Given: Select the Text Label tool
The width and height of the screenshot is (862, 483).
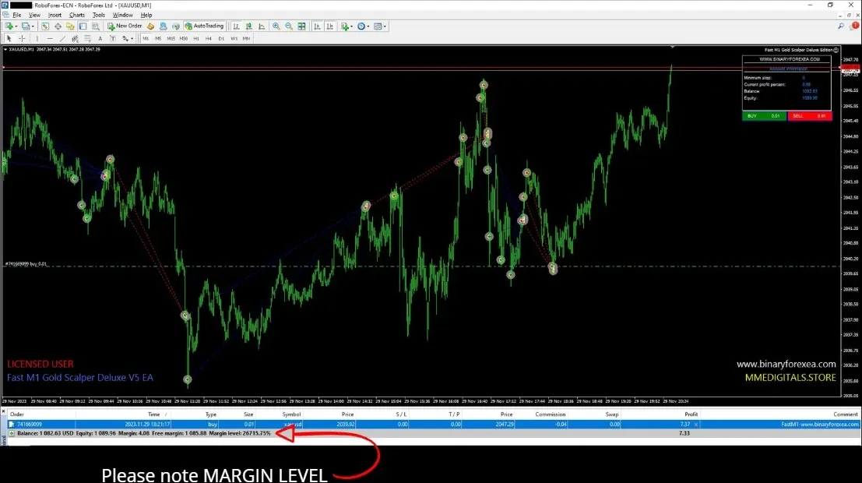Looking at the screenshot, I should click(x=113, y=38).
